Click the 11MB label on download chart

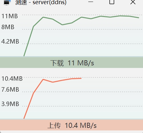pos(10,16)
